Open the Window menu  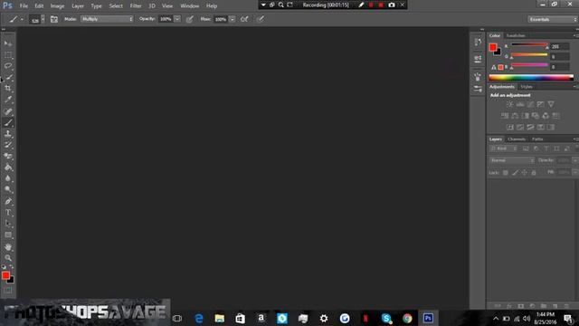pyautogui.click(x=189, y=6)
